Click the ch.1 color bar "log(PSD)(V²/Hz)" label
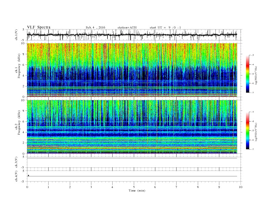Screen dimensions: 271x210 (256, 75)
